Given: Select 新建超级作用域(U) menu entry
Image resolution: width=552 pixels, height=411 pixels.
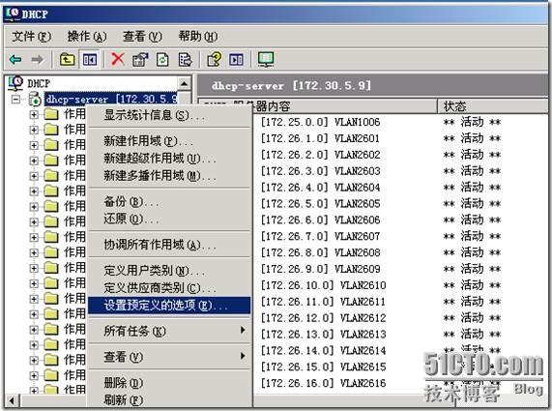Looking at the screenshot, I should click(169, 159).
